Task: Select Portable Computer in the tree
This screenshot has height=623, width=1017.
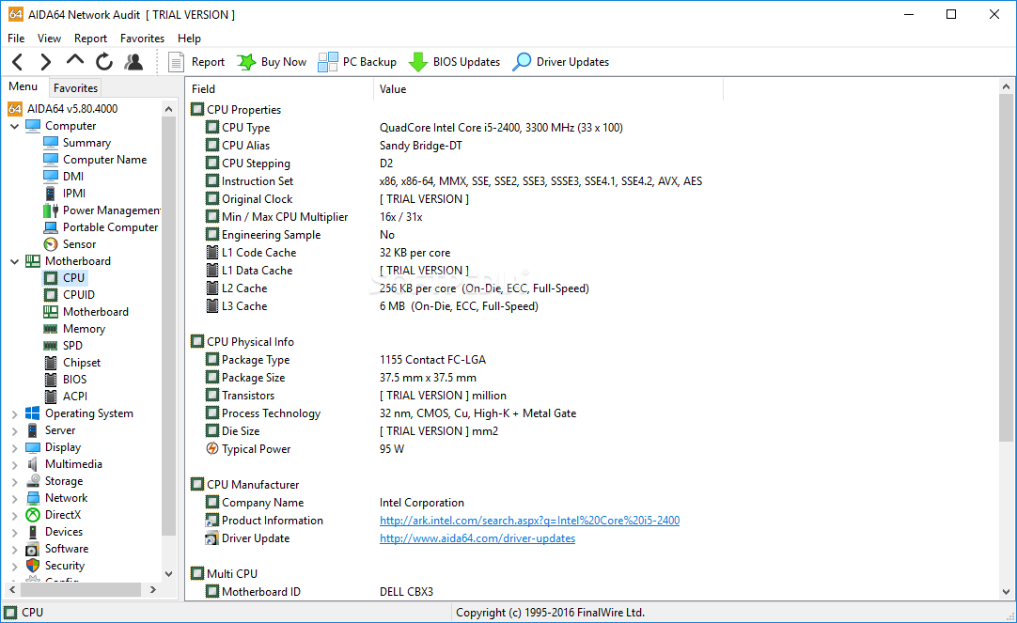Action: (110, 226)
